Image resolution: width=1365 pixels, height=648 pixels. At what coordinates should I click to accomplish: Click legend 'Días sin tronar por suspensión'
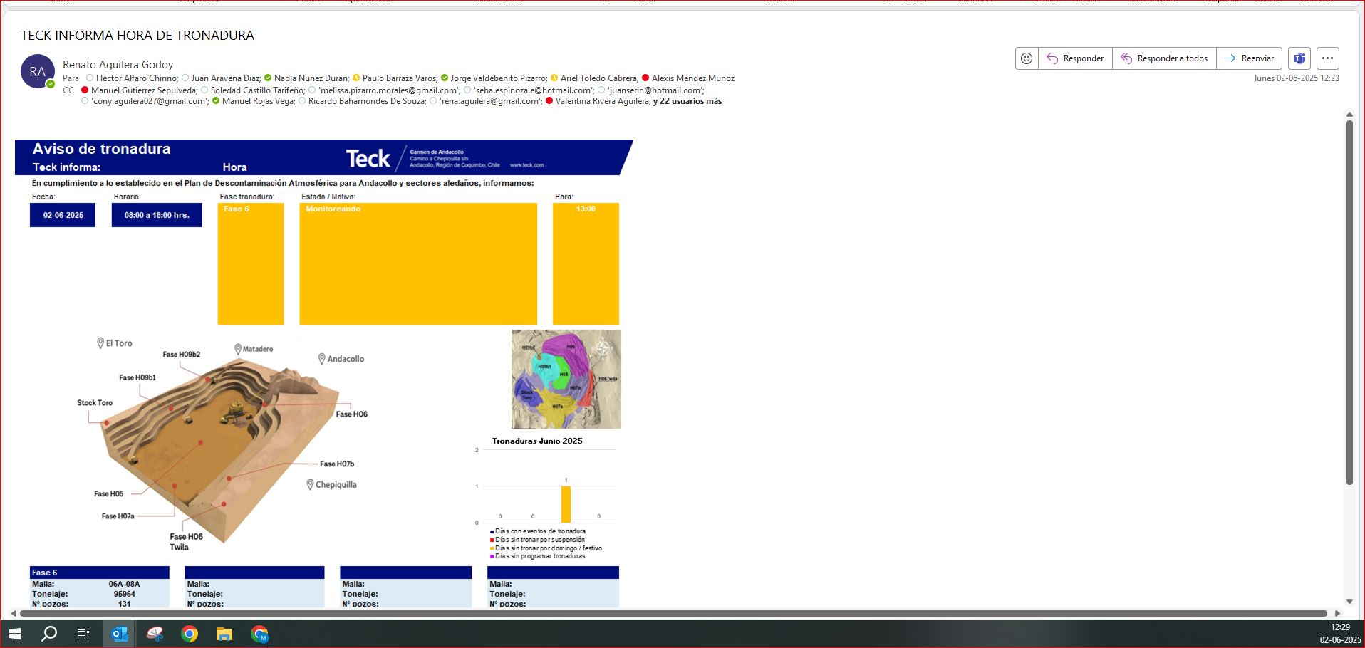coord(539,540)
